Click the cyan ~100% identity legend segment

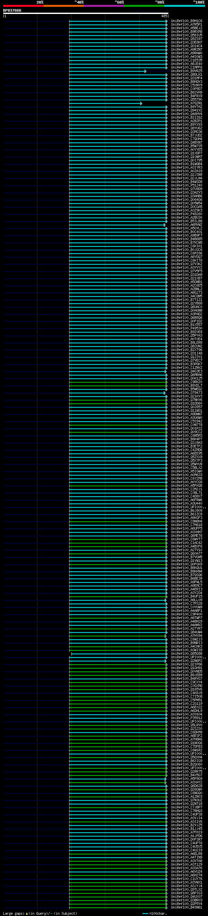click(185, 6)
